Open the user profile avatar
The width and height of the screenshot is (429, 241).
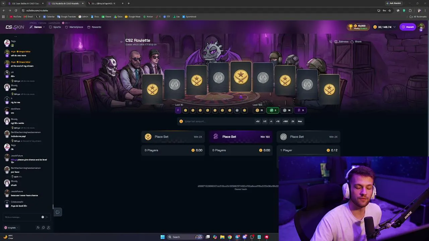click(421, 27)
